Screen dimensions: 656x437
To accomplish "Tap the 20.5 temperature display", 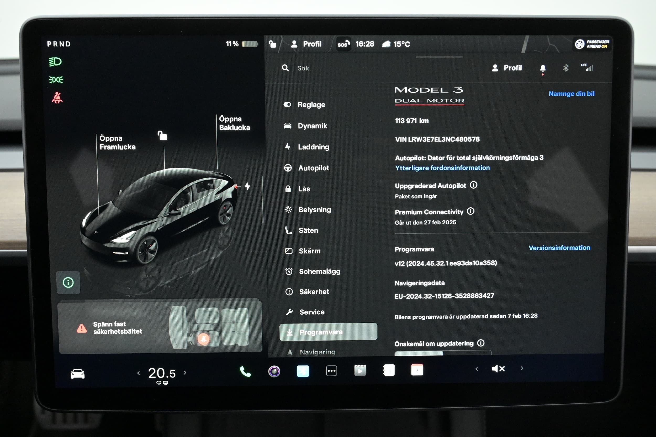I will 162,373.
